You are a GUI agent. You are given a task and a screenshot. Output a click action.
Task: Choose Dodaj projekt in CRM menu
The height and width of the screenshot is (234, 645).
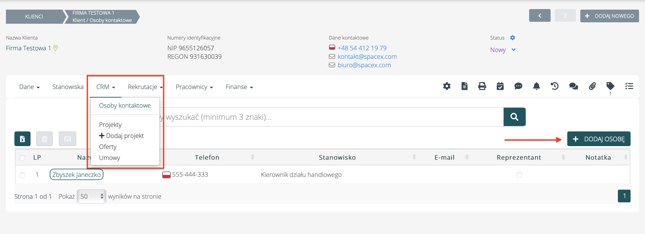pos(122,136)
